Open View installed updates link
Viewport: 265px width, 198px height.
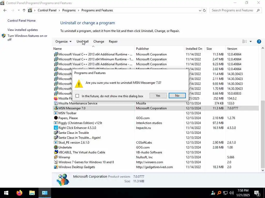click(23, 30)
